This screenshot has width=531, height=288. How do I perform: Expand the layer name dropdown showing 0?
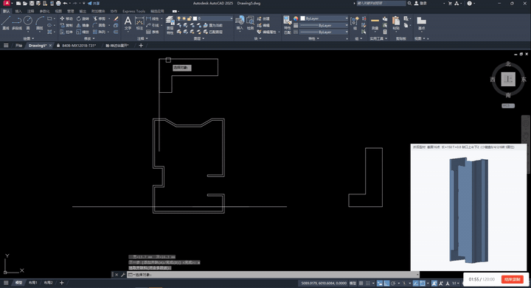click(x=212, y=18)
